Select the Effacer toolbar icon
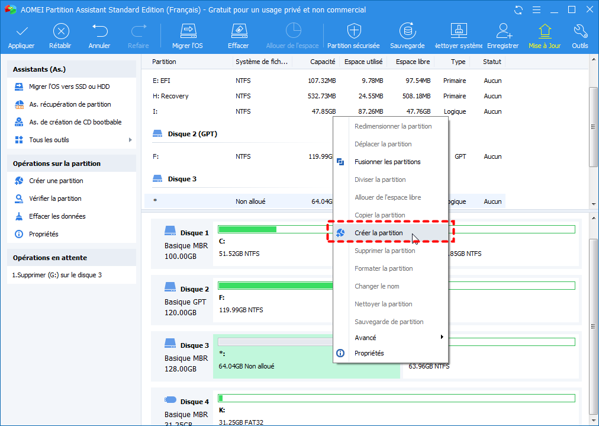The image size is (599, 426). (238, 31)
